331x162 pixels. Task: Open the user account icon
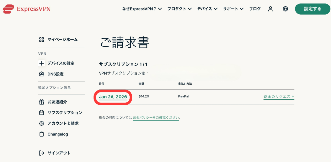pyautogui.click(x=271, y=9)
